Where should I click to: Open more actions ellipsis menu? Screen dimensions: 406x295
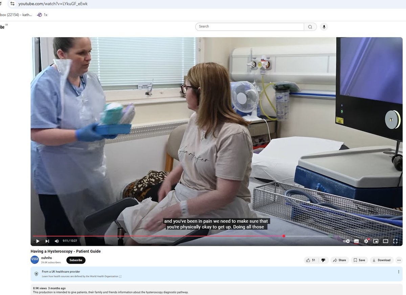[x=399, y=260]
